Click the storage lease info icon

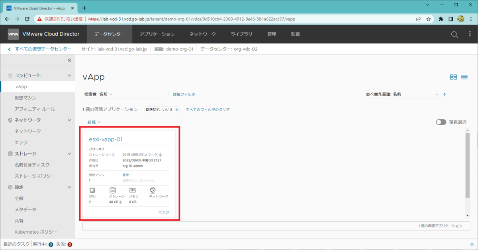161,155
